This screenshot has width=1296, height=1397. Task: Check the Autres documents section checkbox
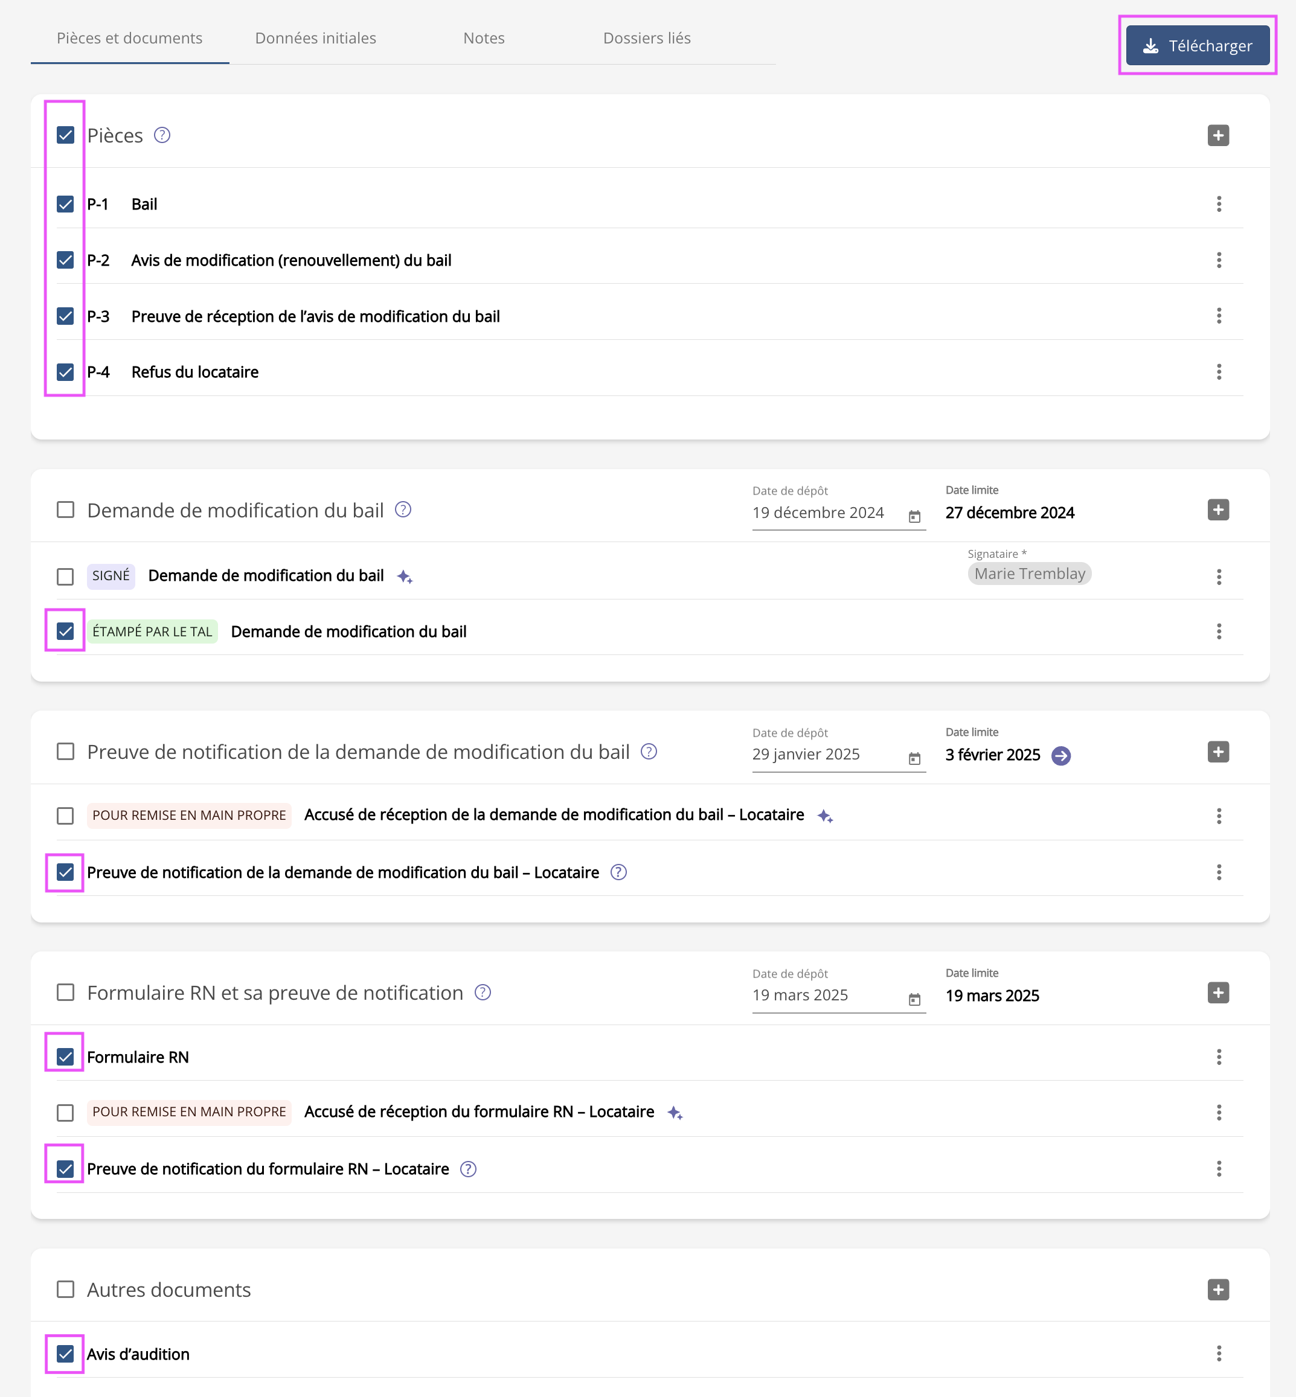click(x=65, y=1290)
